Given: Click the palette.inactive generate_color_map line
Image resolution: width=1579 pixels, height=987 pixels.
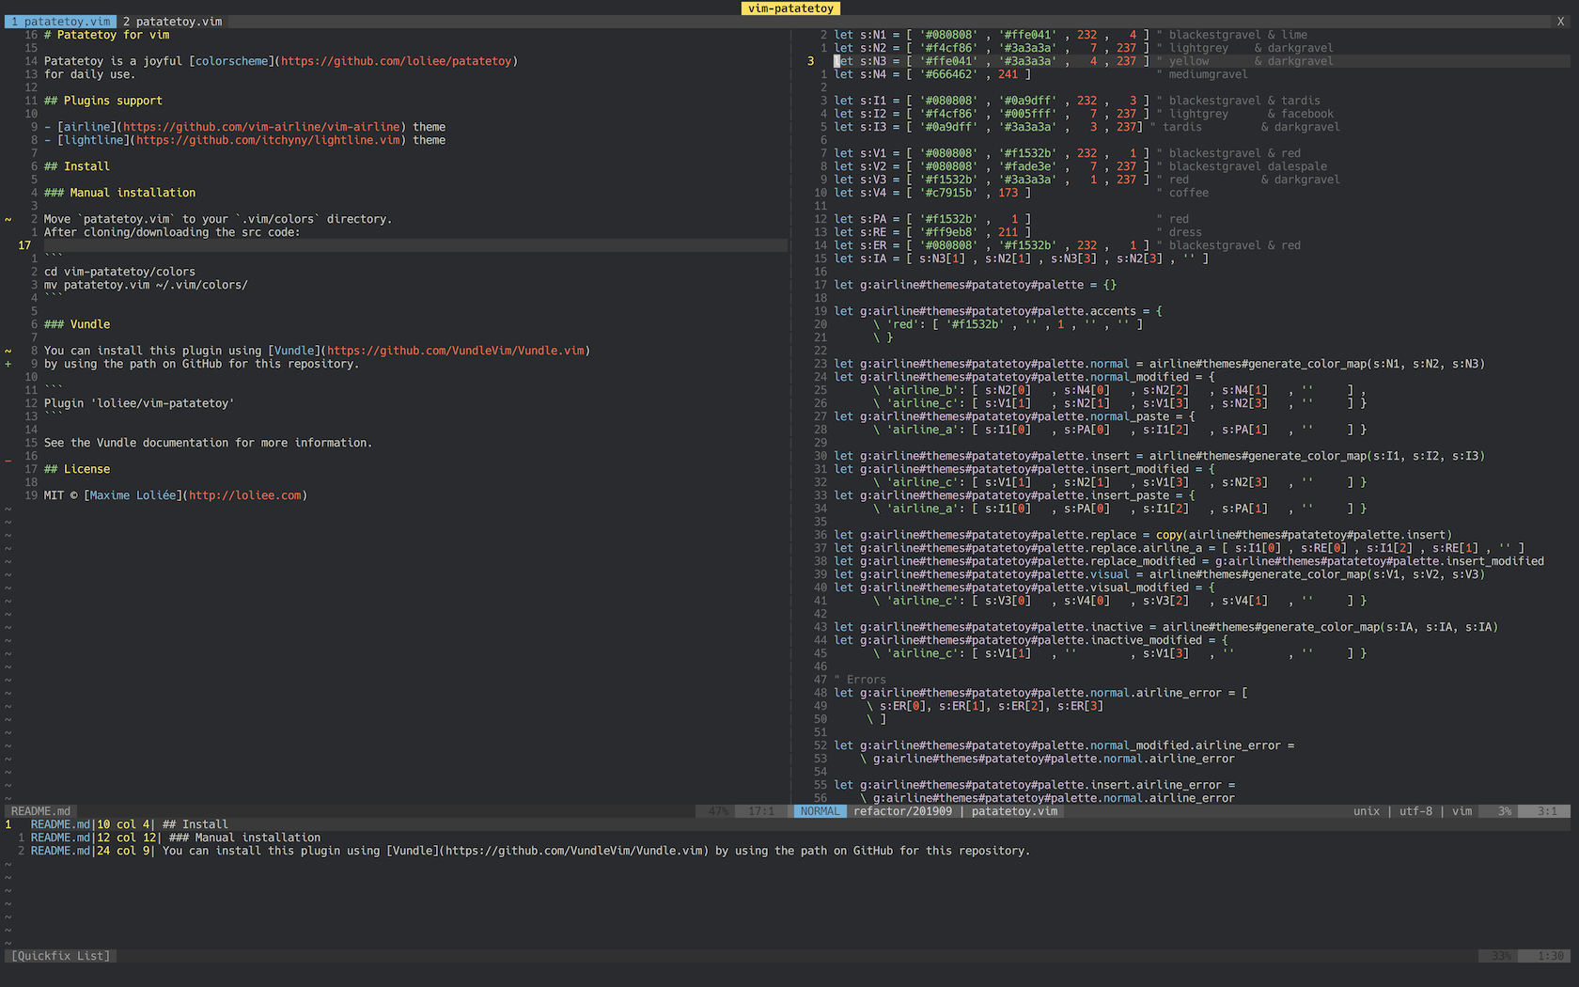Looking at the screenshot, I should pos(1166,627).
